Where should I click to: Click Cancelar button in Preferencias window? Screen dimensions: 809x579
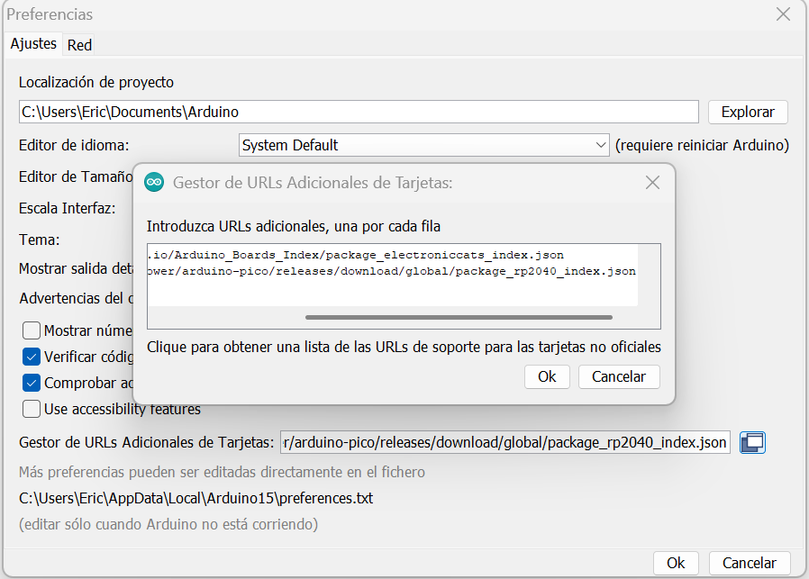point(750,563)
